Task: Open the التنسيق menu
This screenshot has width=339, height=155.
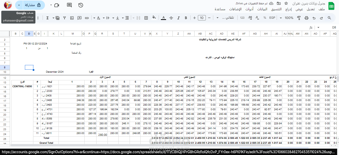Action: [x=276, y=9]
